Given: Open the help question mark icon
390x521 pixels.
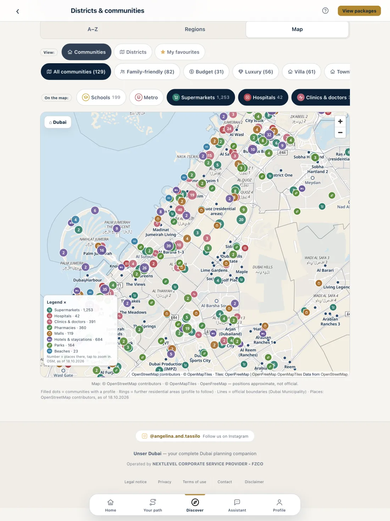Looking at the screenshot, I should point(325,11).
